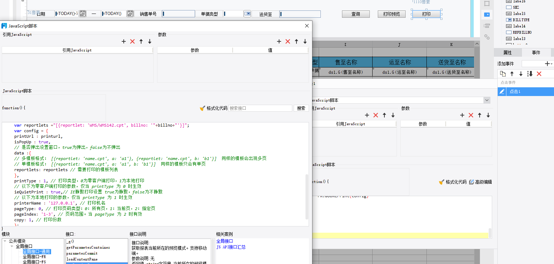Add a parameter in the JavaScript脚本 dialog
Viewport: 554px width, 264px height.
[279, 41]
